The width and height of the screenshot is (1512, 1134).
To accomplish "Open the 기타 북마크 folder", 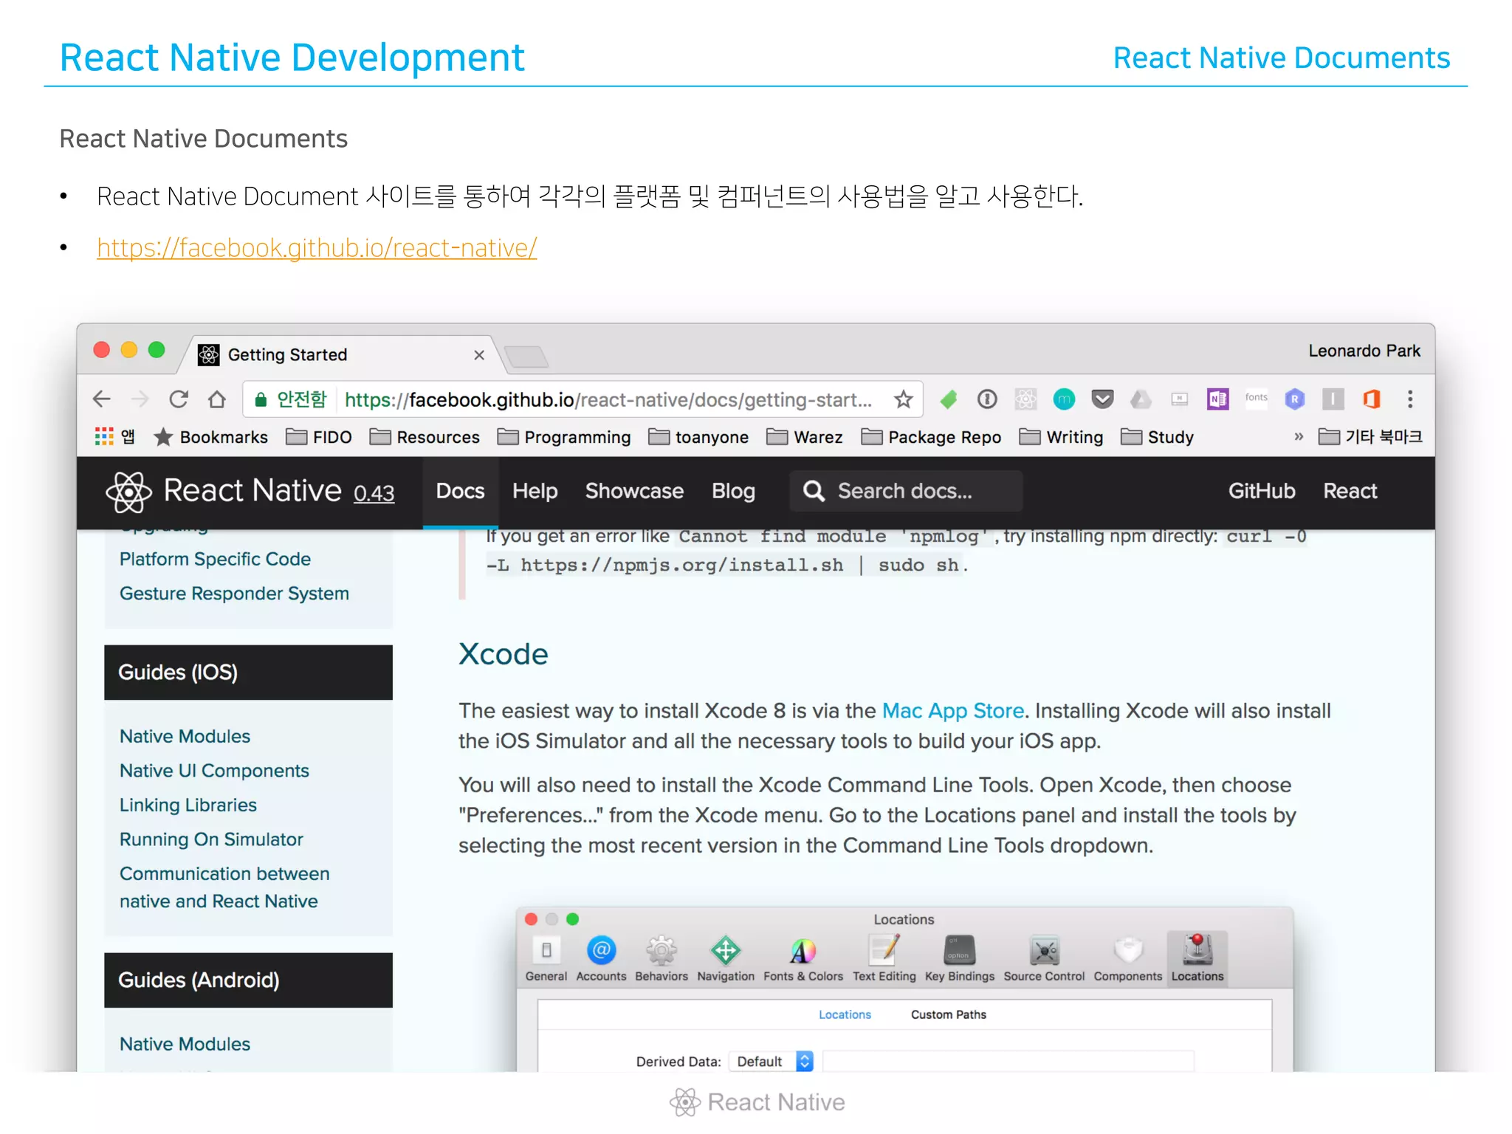I will pos(1370,437).
